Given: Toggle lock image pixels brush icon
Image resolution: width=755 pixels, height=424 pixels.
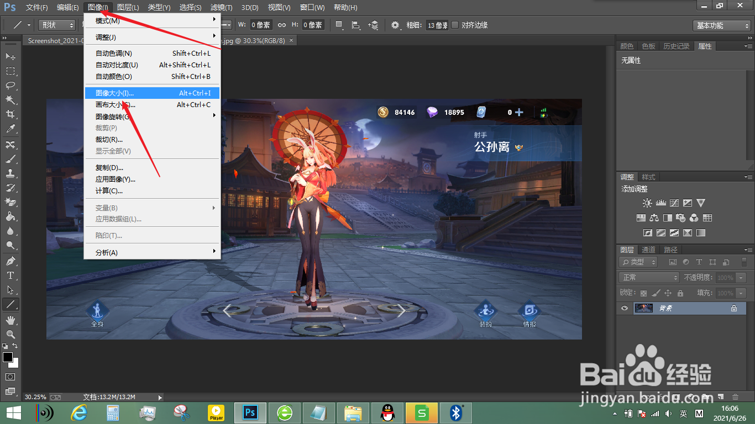Looking at the screenshot, I should pyautogui.click(x=656, y=293).
